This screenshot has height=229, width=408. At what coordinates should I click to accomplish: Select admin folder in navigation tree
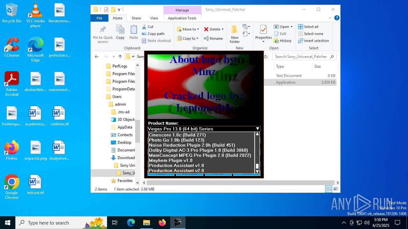tap(120, 104)
